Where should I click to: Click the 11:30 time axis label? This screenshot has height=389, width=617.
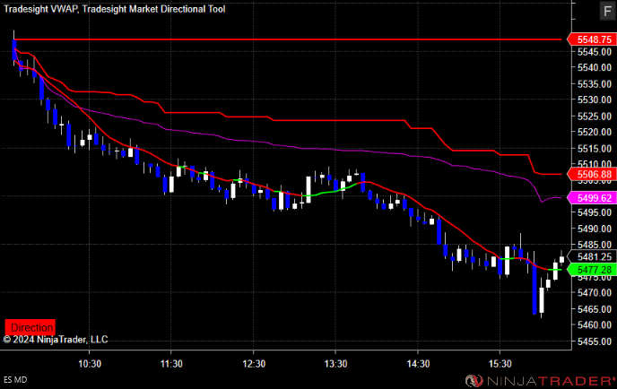(x=171, y=364)
